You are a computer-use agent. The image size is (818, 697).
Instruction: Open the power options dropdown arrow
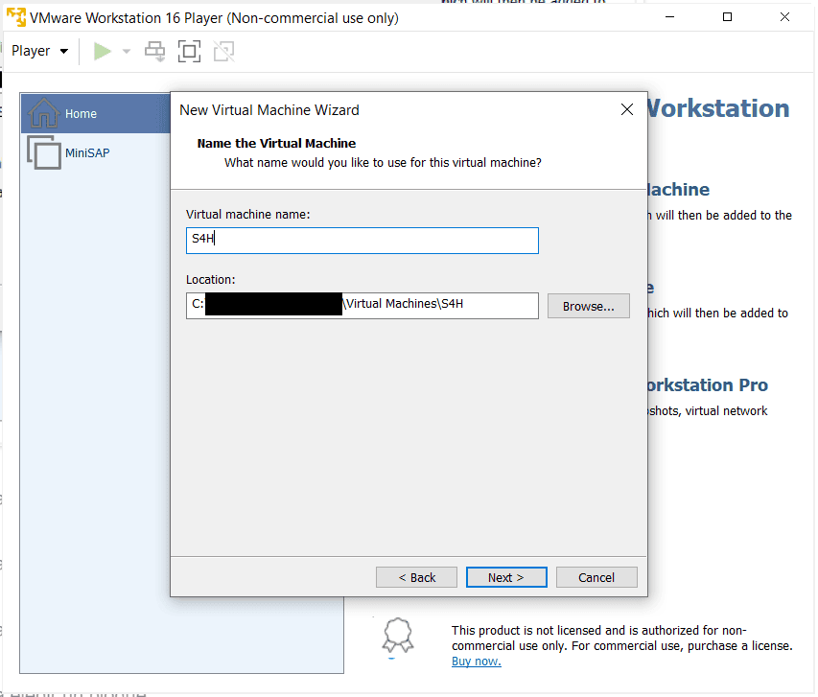coord(127,51)
